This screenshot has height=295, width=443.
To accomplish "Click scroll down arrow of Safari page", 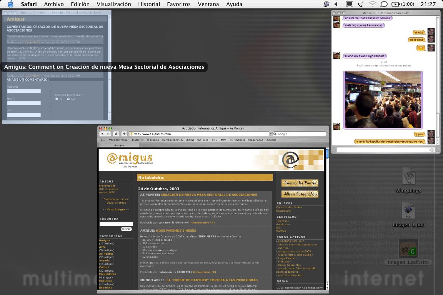I will tap(327, 288).
